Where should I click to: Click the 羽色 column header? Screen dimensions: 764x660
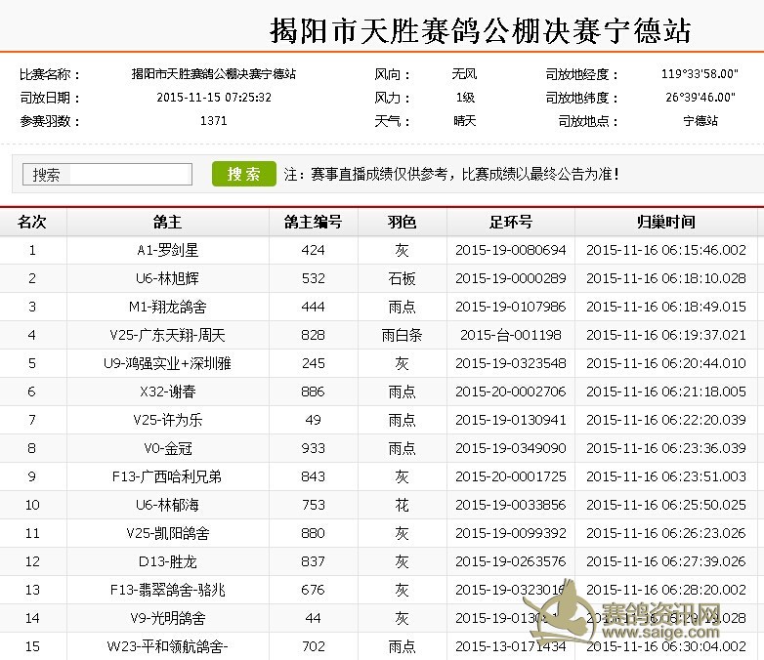pos(402,222)
